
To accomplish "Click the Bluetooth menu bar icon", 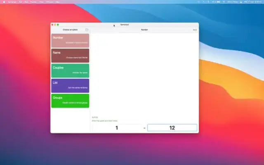I will point(208,2).
